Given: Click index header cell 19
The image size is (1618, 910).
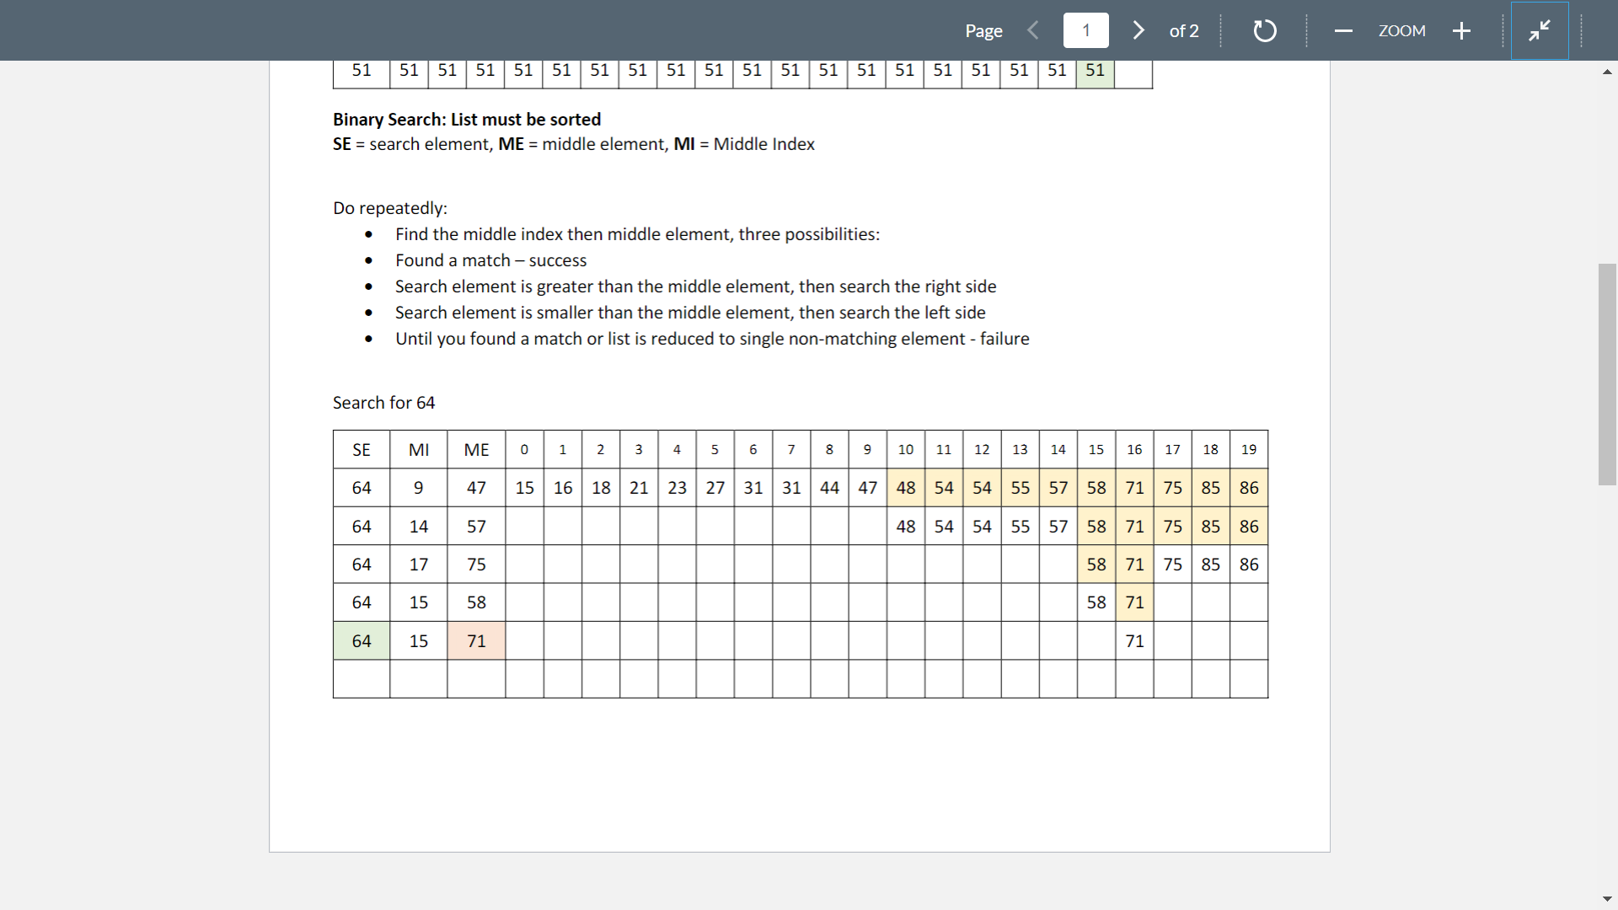Looking at the screenshot, I should (x=1249, y=450).
